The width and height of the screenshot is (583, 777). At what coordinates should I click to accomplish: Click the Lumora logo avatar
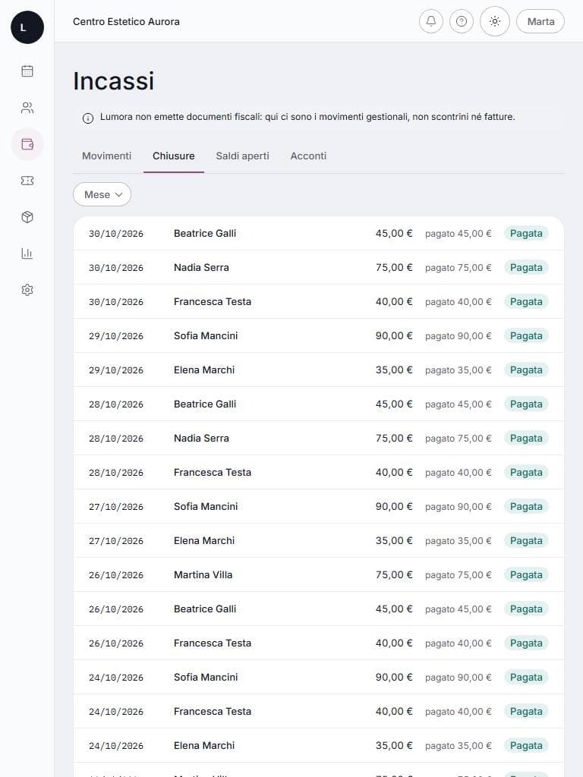click(27, 27)
